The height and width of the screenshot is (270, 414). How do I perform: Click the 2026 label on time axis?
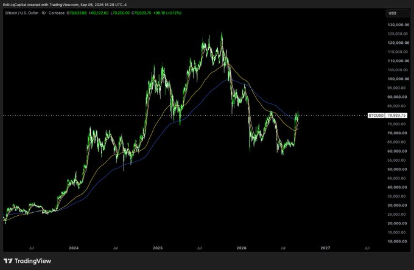pyautogui.click(x=242, y=248)
